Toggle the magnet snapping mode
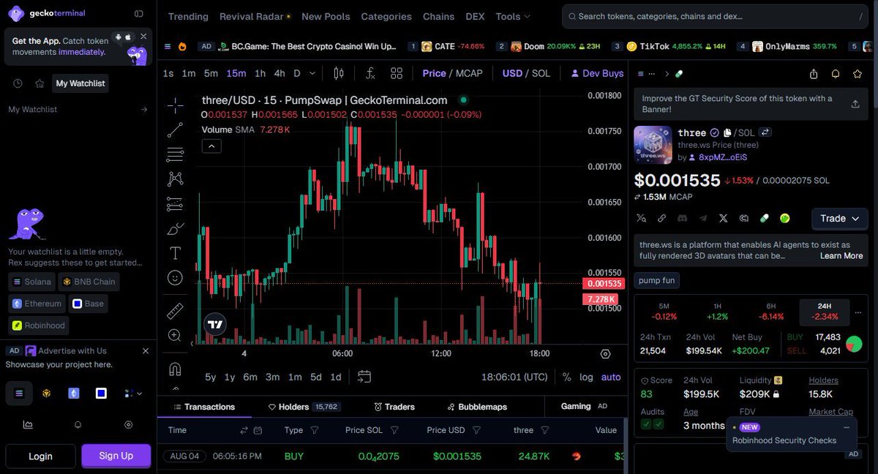Screen dimensions: 878x474 tap(175, 368)
